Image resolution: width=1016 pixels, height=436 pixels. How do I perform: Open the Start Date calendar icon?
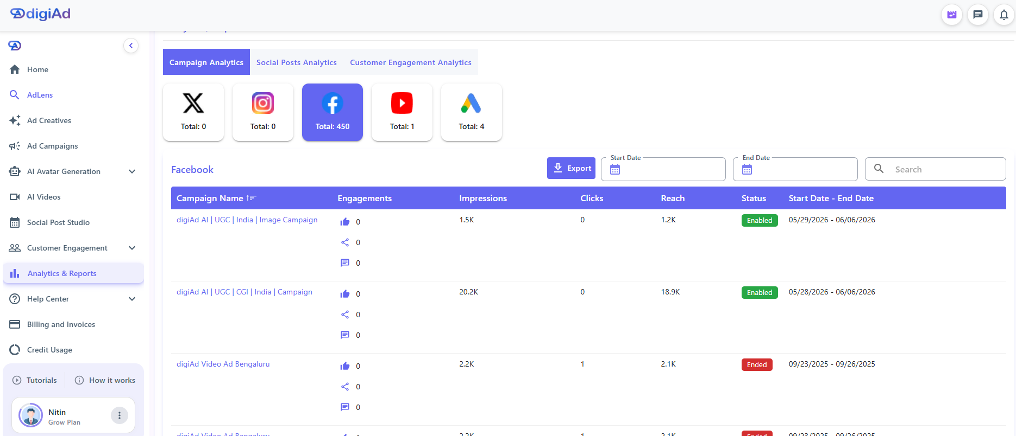tap(615, 170)
